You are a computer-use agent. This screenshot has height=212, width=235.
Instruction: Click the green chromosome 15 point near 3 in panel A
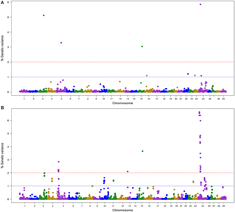pos(142,46)
